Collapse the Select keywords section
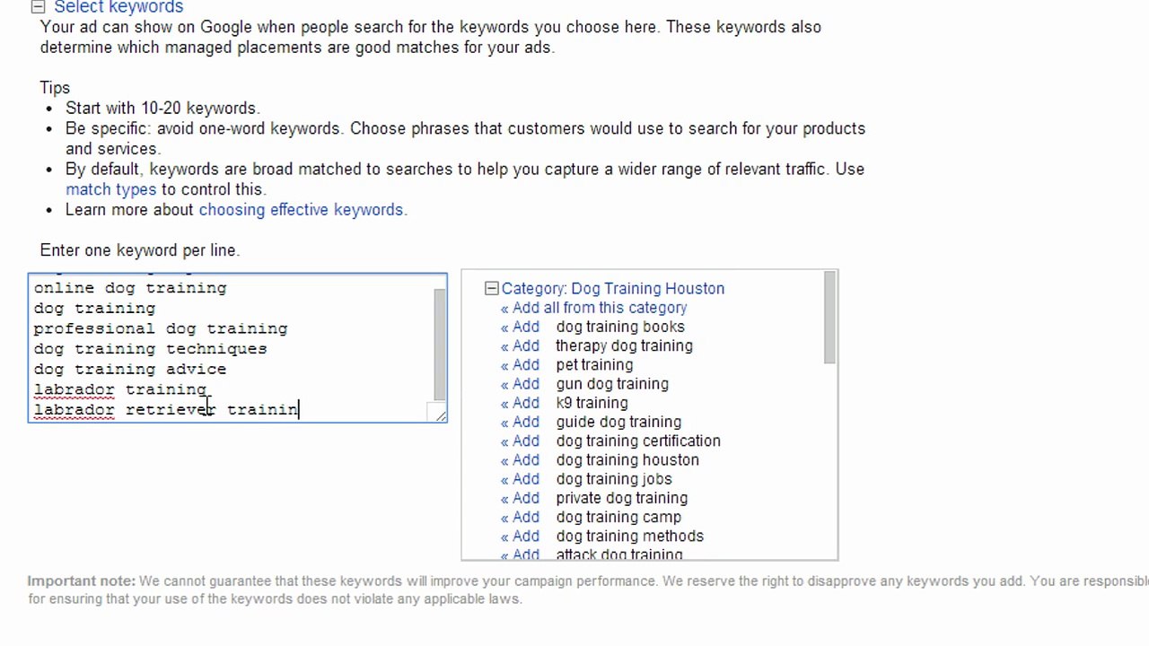 tap(38, 7)
